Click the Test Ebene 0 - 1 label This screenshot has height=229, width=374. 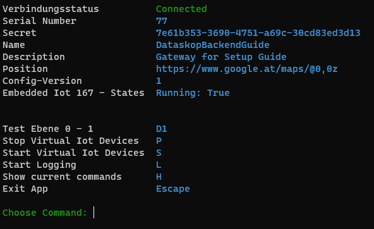tap(48, 129)
